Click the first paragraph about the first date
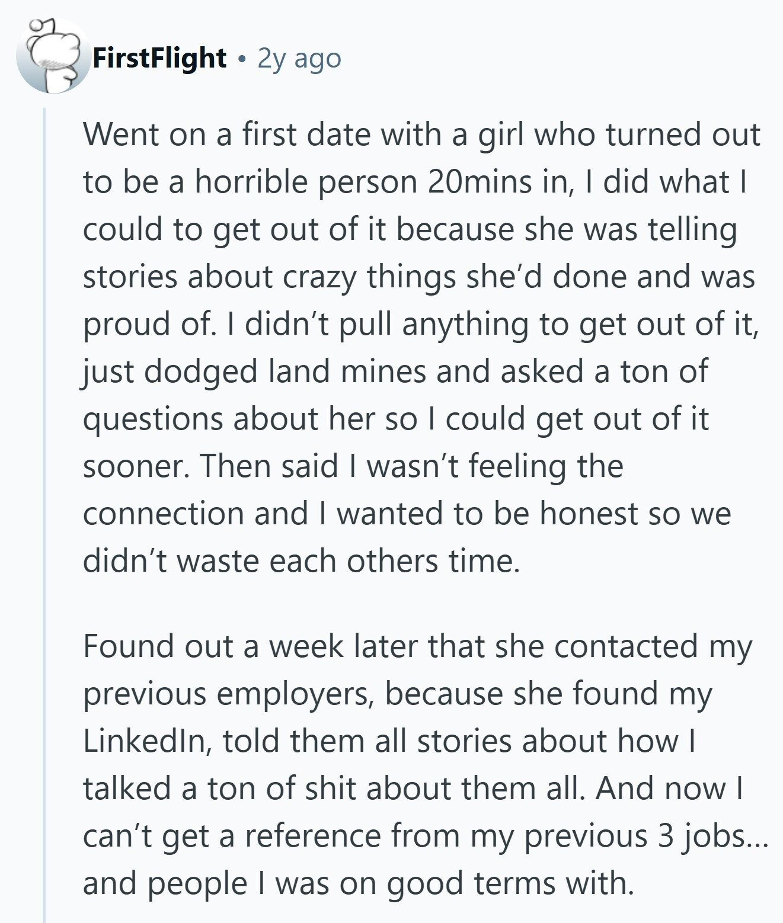Image resolution: width=783 pixels, height=923 pixels. pyautogui.click(x=421, y=347)
